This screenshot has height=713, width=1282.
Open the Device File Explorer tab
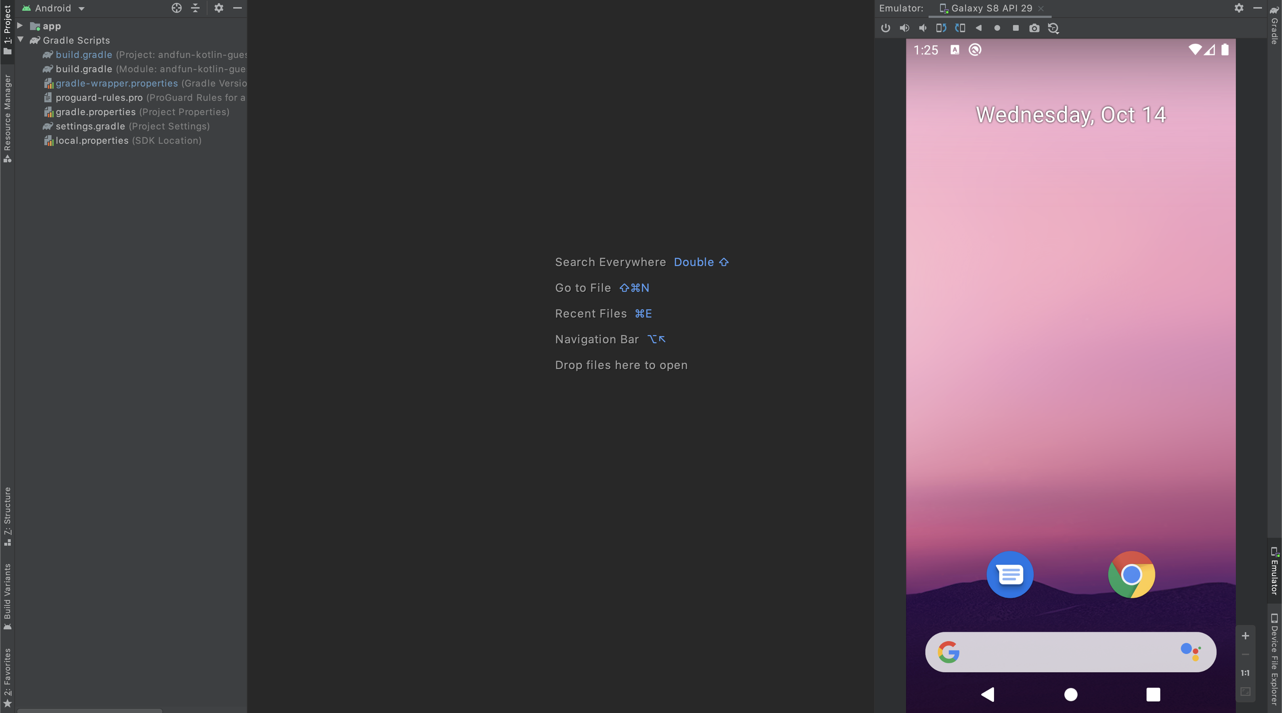coord(1274,659)
